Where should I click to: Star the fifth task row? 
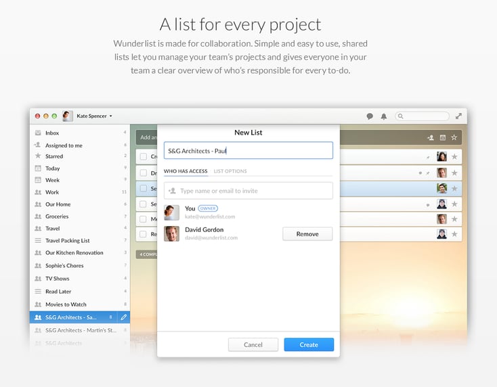click(x=454, y=219)
